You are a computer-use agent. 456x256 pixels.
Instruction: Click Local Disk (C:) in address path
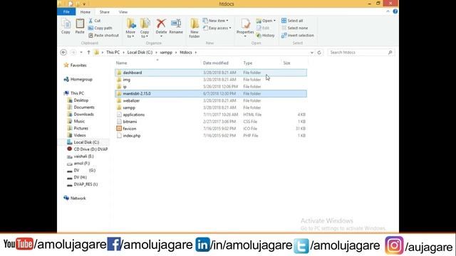140,52
